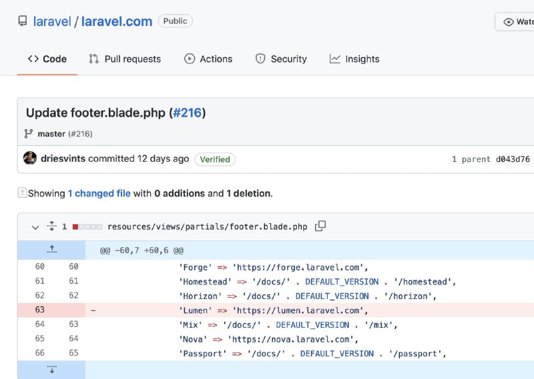Image resolution: width=534 pixels, height=379 pixels.
Task: Click the Code brackets icon
Action: coord(33,59)
